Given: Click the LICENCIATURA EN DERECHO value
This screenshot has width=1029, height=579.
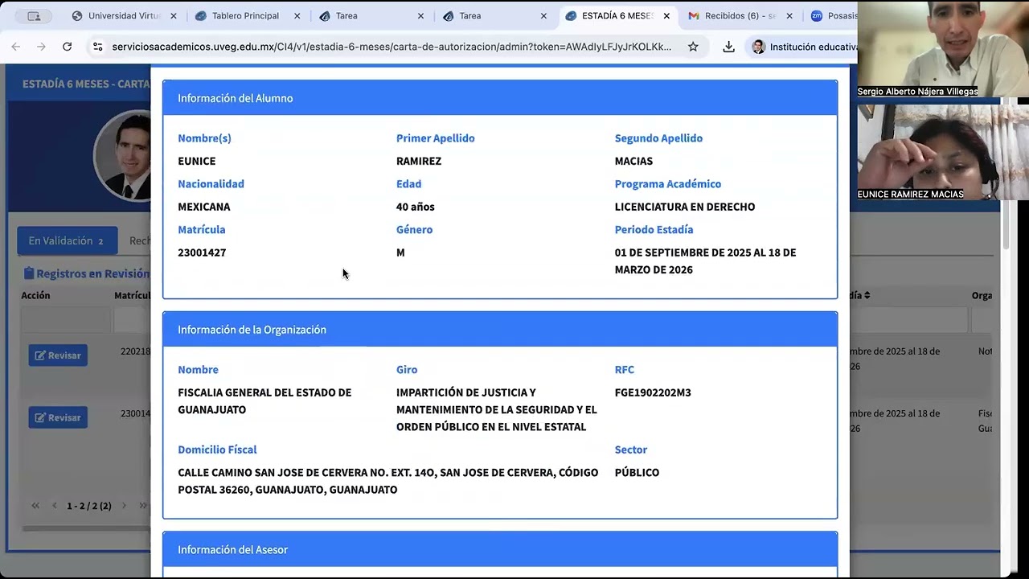Looking at the screenshot, I should 685,207.
